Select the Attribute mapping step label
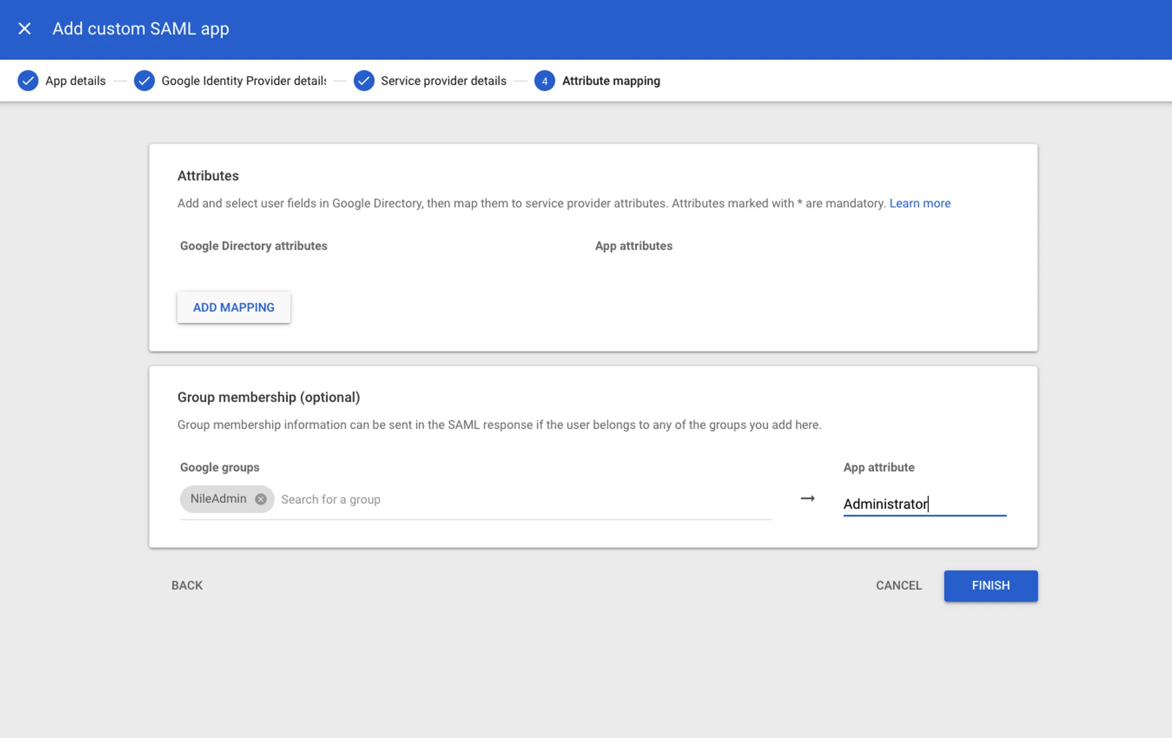 point(611,81)
